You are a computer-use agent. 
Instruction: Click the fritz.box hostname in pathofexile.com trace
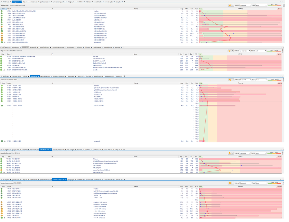[x=95, y=159]
